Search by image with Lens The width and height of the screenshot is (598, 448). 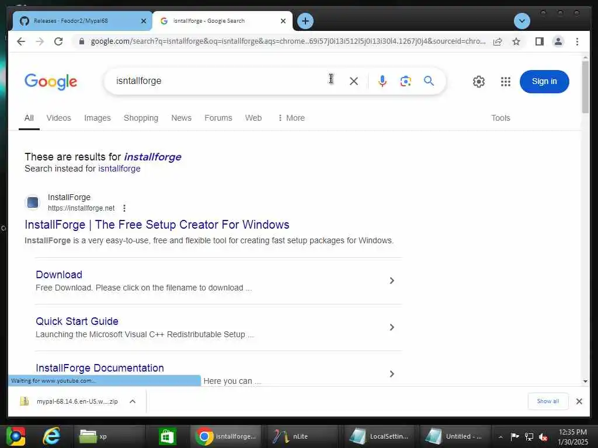[x=405, y=80]
